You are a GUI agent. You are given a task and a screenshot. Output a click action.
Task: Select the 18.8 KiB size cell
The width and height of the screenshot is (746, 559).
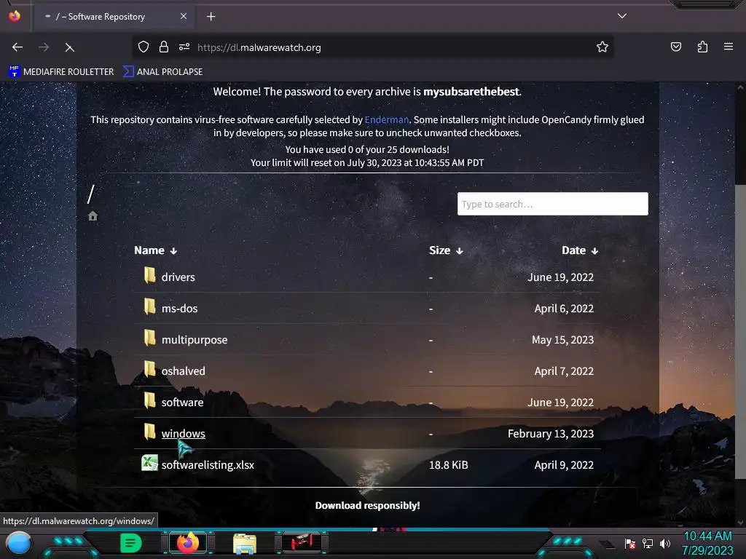tap(448, 465)
